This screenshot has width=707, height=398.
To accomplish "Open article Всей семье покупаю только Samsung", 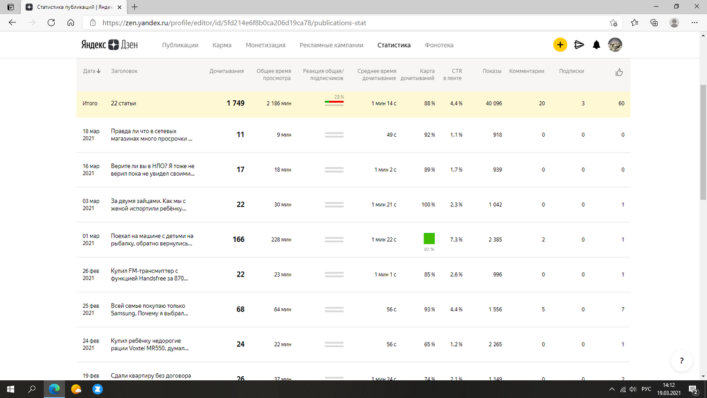I will pos(150,309).
